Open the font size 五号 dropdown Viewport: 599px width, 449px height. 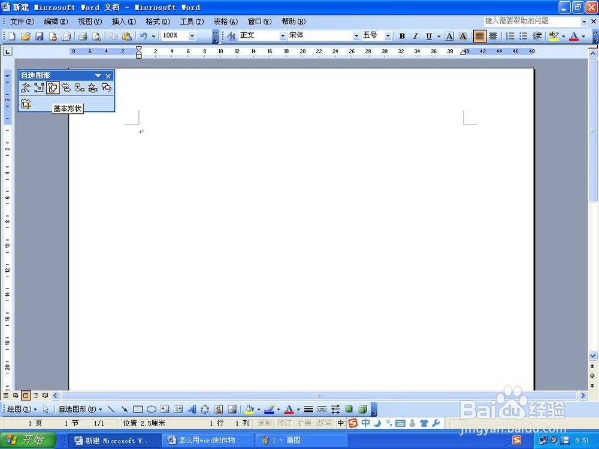388,36
